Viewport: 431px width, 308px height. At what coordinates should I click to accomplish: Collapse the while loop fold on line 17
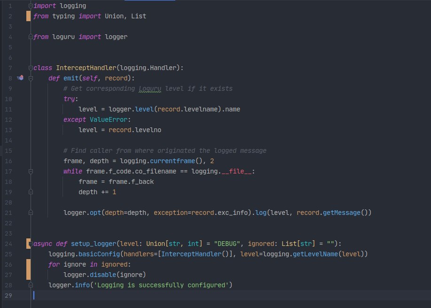click(31, 172)
